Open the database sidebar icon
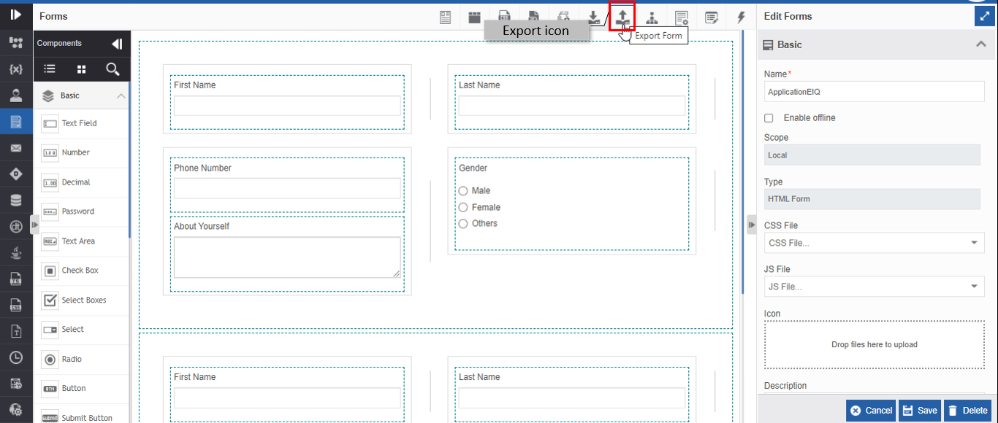The image size is (998, 423). point(16,201)
